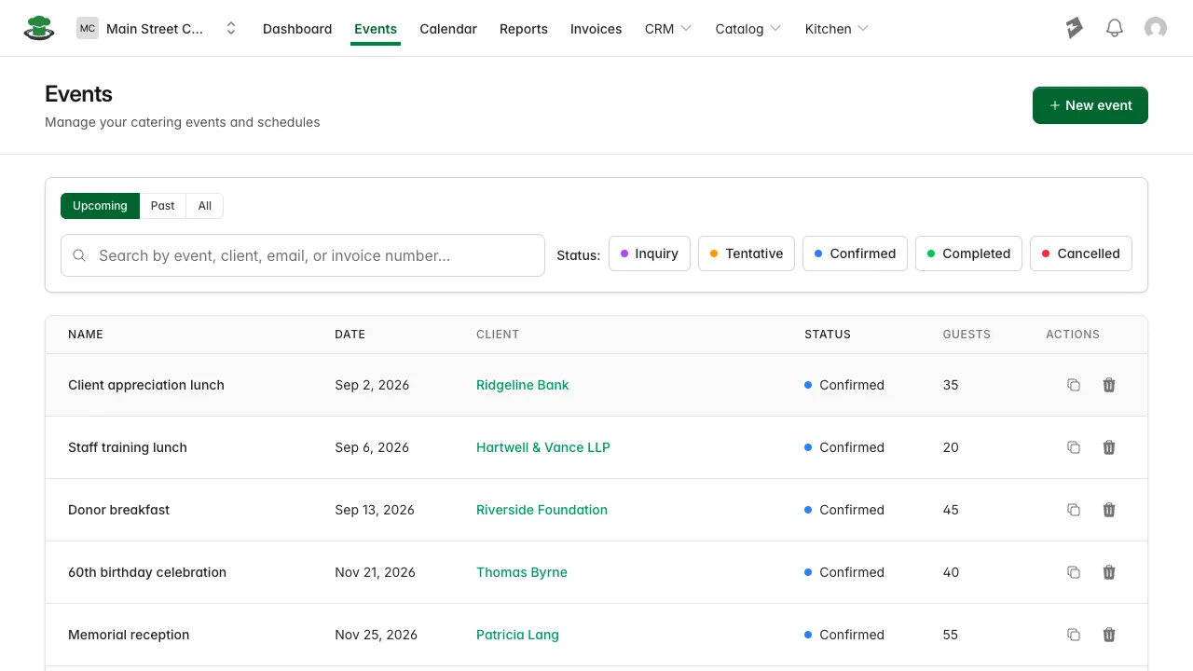The image size is (1193, 671).
Task: Toggle the Confirmed status filter
Action: [855, 253]
